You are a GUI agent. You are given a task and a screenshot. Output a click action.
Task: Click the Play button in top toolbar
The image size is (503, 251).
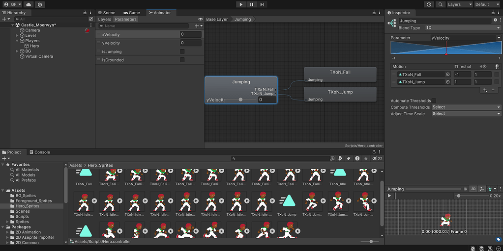241,4
